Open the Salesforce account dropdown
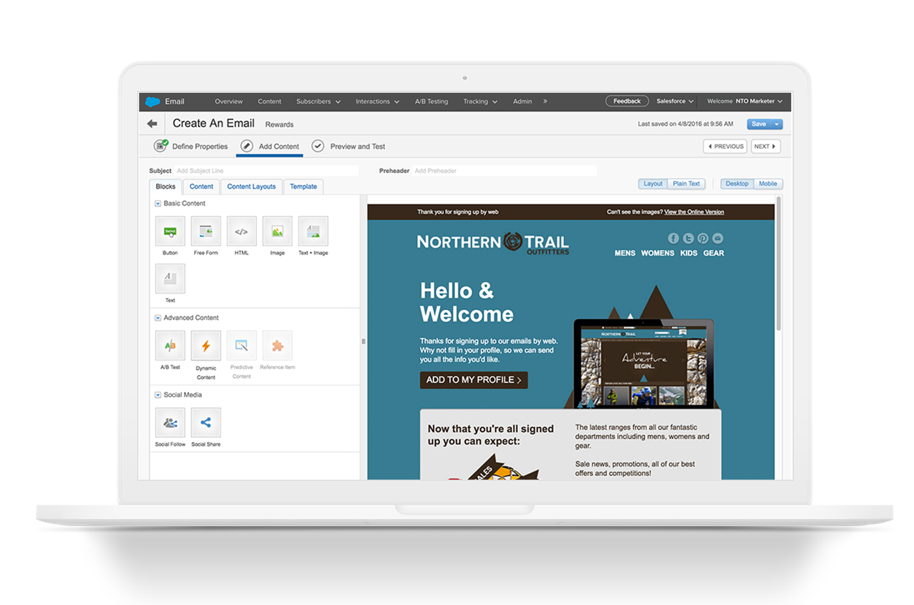 coord(675,101)
